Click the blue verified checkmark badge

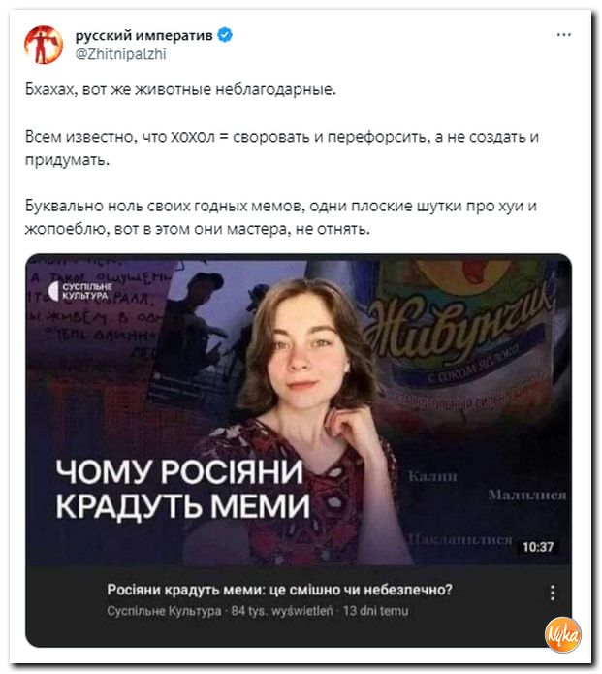point(225,35)
